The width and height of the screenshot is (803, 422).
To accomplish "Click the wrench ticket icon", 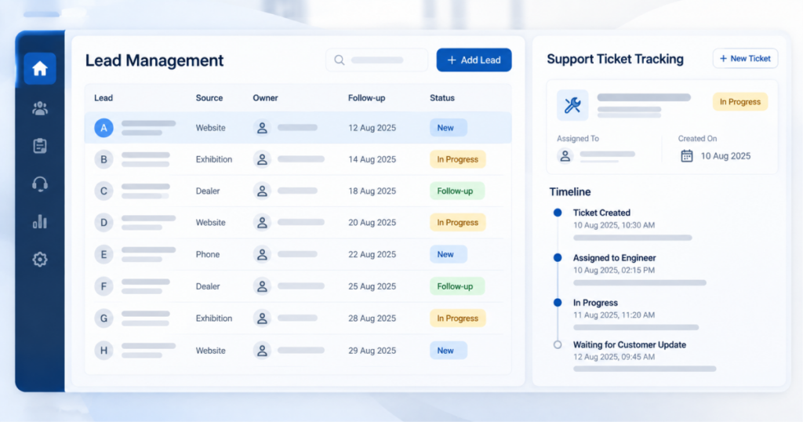I will click(x=572, y=105).
